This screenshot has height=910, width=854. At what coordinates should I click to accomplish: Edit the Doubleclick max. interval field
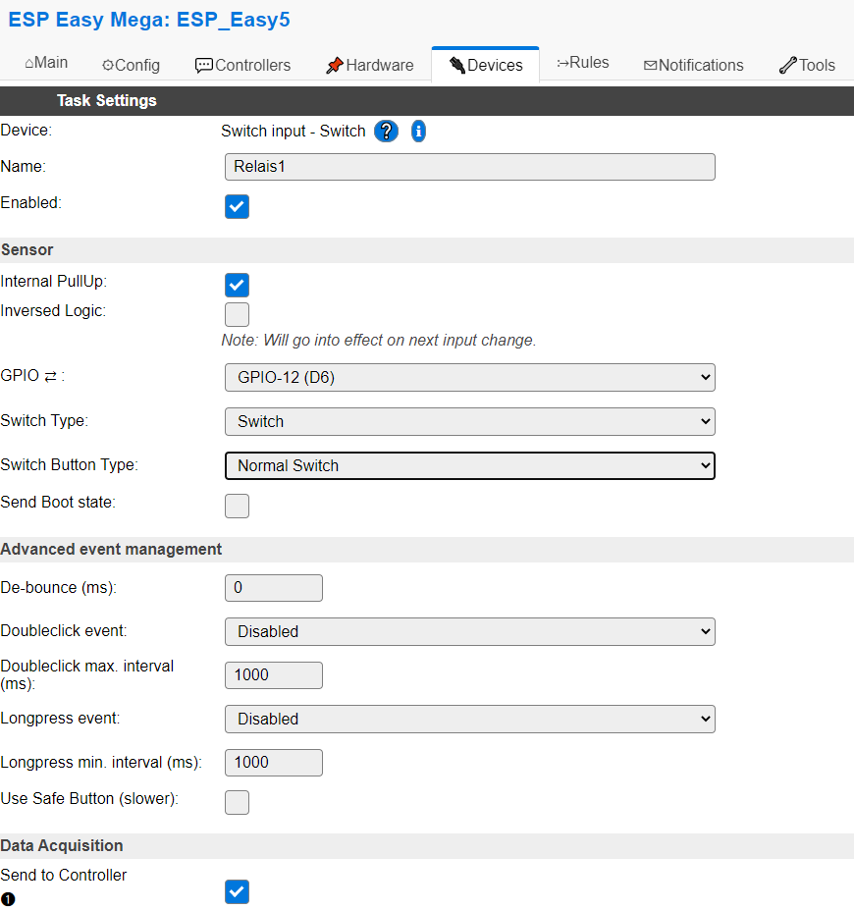[x=274, y=675]
